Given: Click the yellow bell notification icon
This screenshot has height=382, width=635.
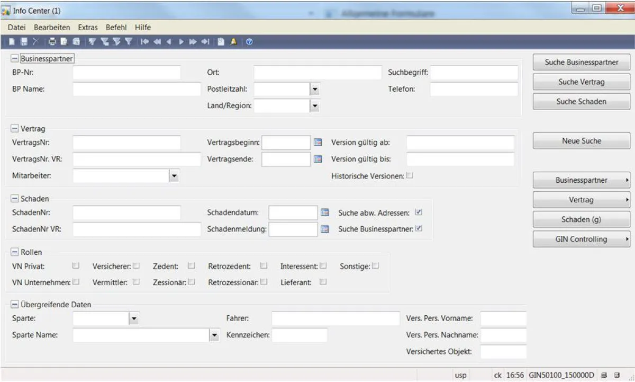Looking at the screenshot, I should [234, 42].
